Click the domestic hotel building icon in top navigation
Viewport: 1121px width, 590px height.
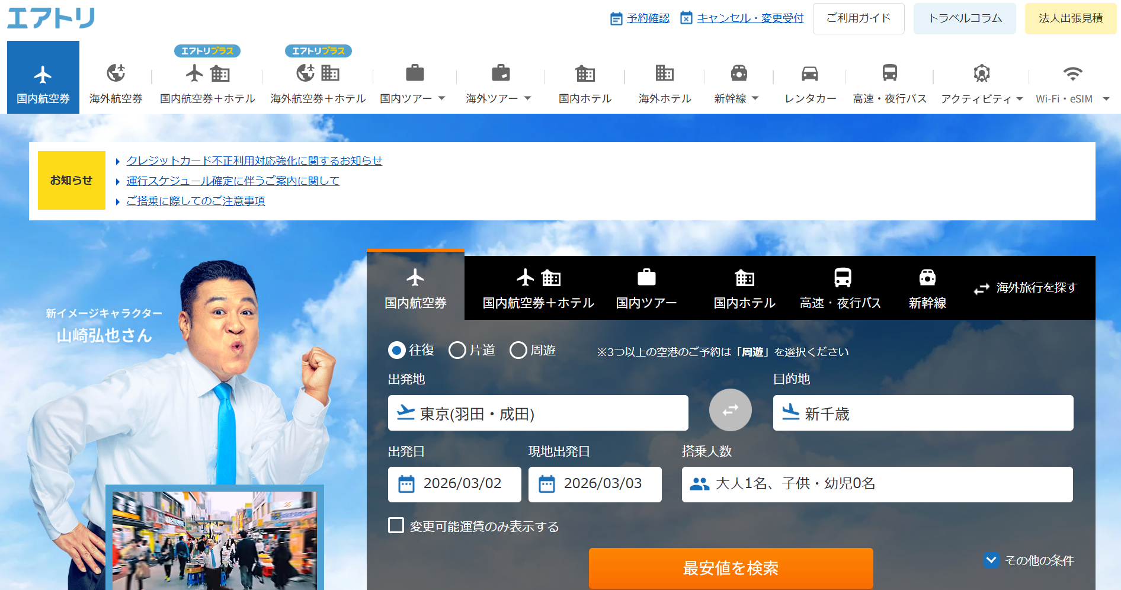pyautogui.click(x=585, y=74)
